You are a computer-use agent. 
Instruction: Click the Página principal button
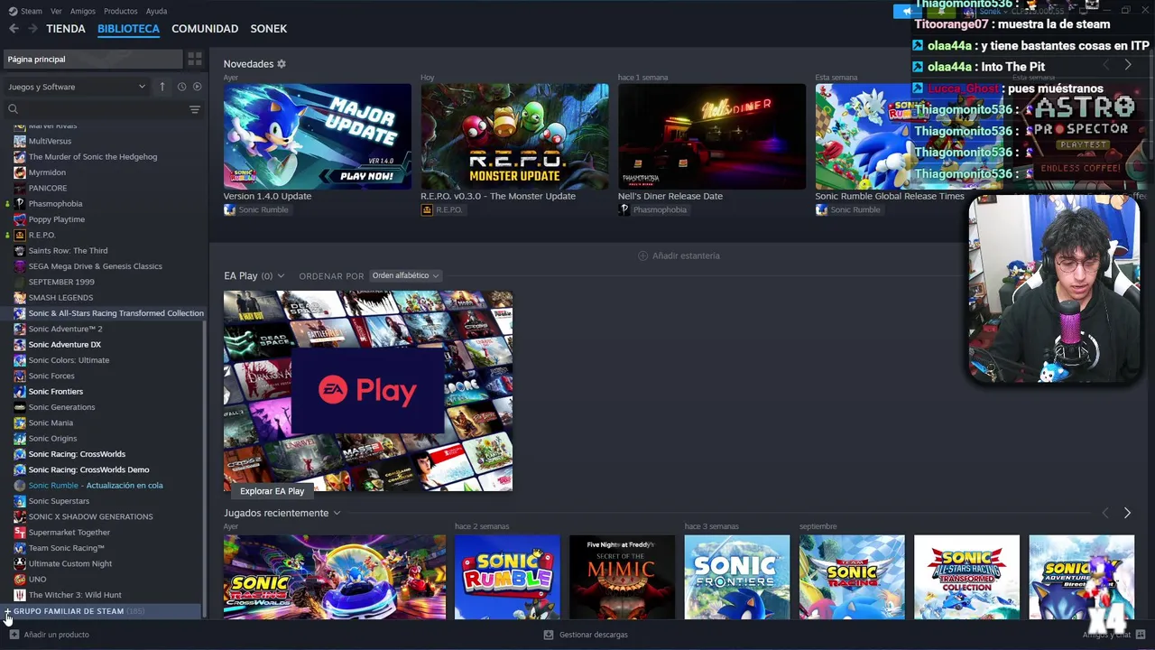[x=93, y=59]
